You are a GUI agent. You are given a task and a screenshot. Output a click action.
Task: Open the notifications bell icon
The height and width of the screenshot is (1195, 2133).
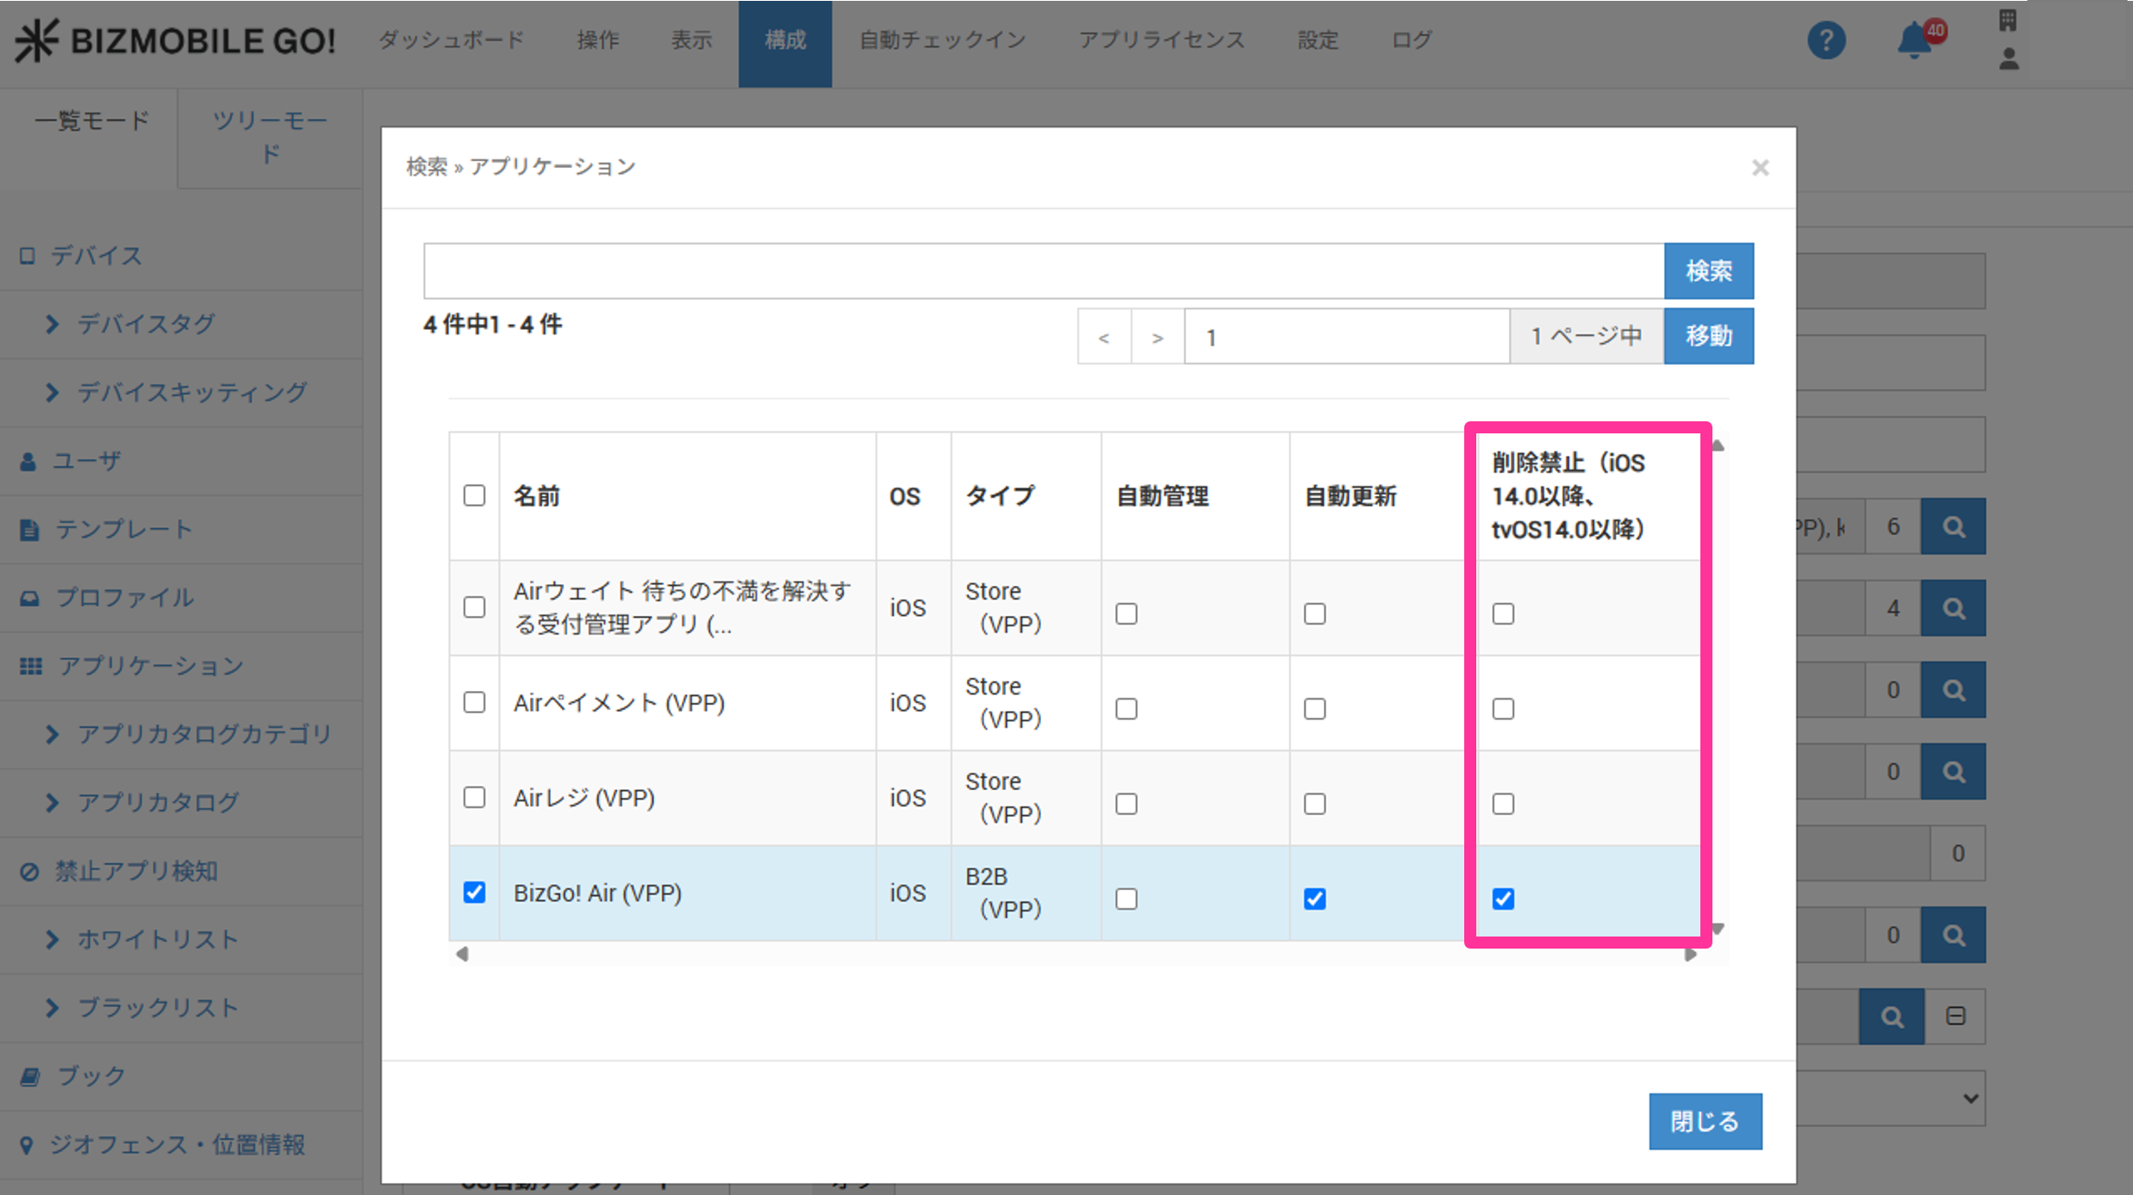[1915, 40]
